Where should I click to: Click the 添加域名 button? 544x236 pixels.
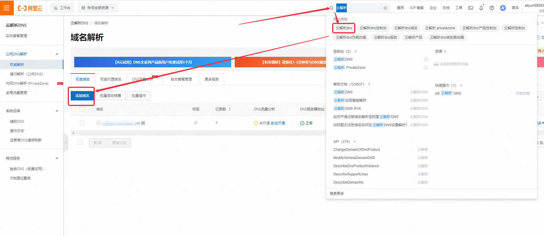pos(82,96)
